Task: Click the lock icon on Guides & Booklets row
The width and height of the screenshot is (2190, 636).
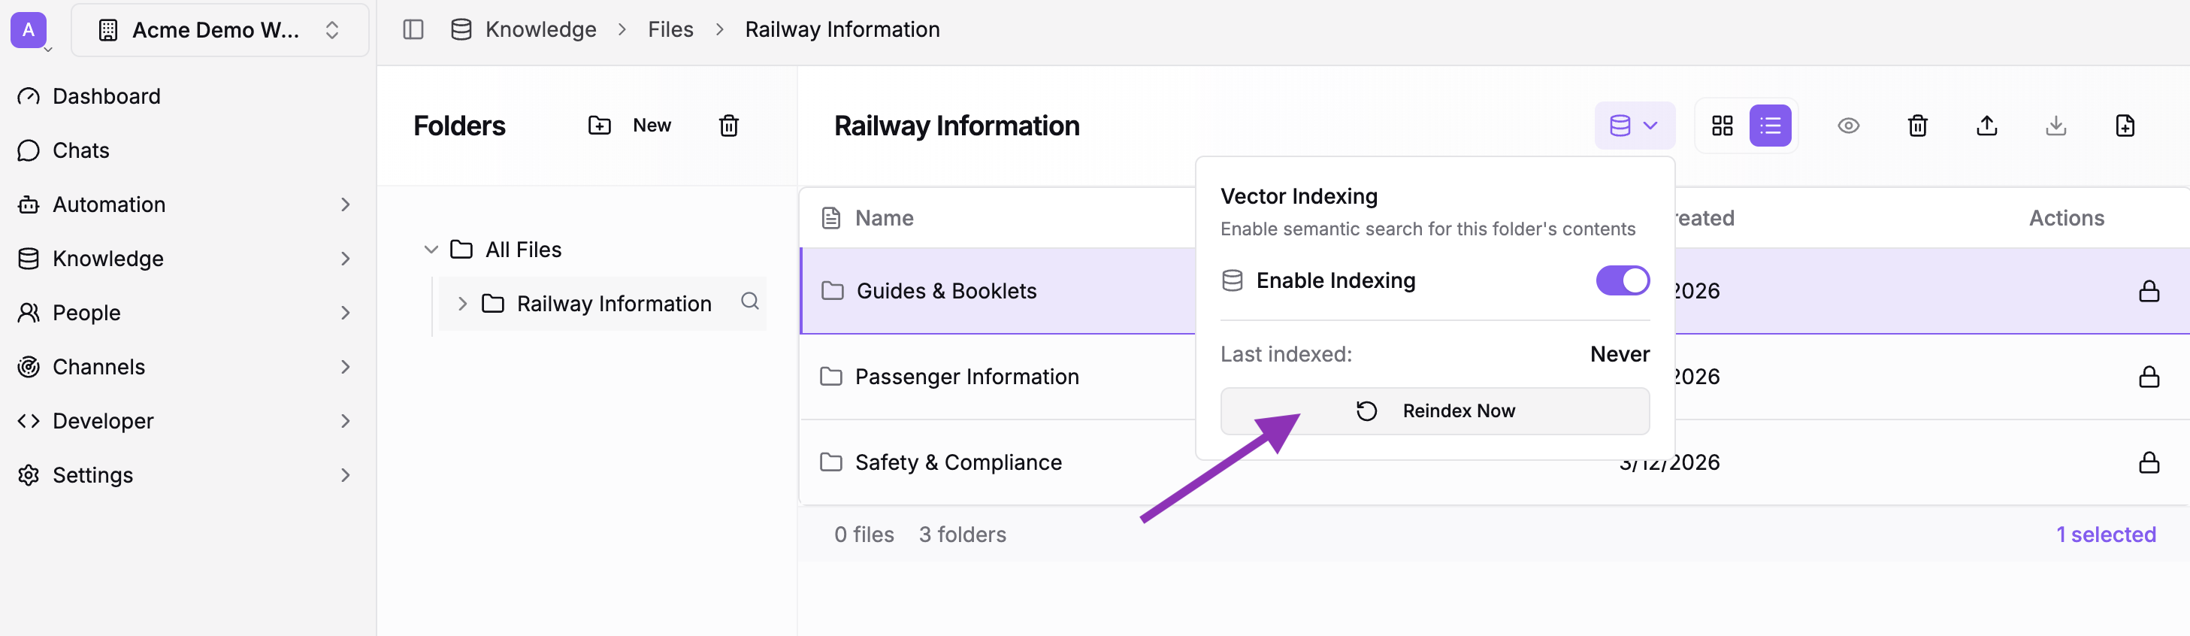Action: (2149, 291)
